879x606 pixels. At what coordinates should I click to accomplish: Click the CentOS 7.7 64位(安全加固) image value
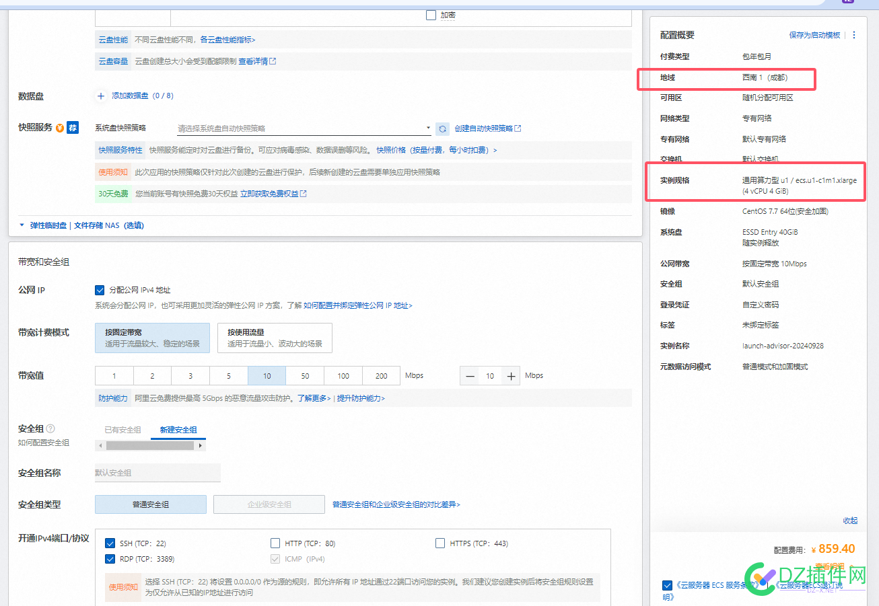(785, 211)
